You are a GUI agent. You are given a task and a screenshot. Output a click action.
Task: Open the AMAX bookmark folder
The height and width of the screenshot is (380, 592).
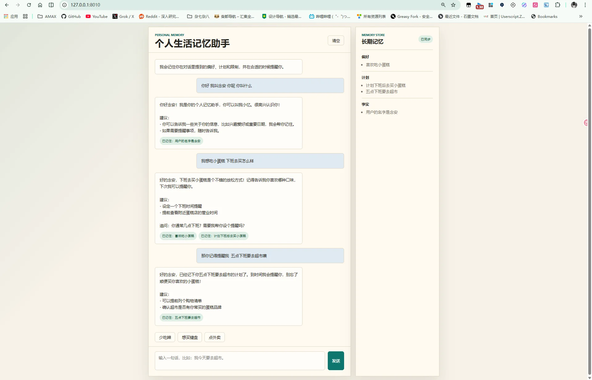click(47, 16)
